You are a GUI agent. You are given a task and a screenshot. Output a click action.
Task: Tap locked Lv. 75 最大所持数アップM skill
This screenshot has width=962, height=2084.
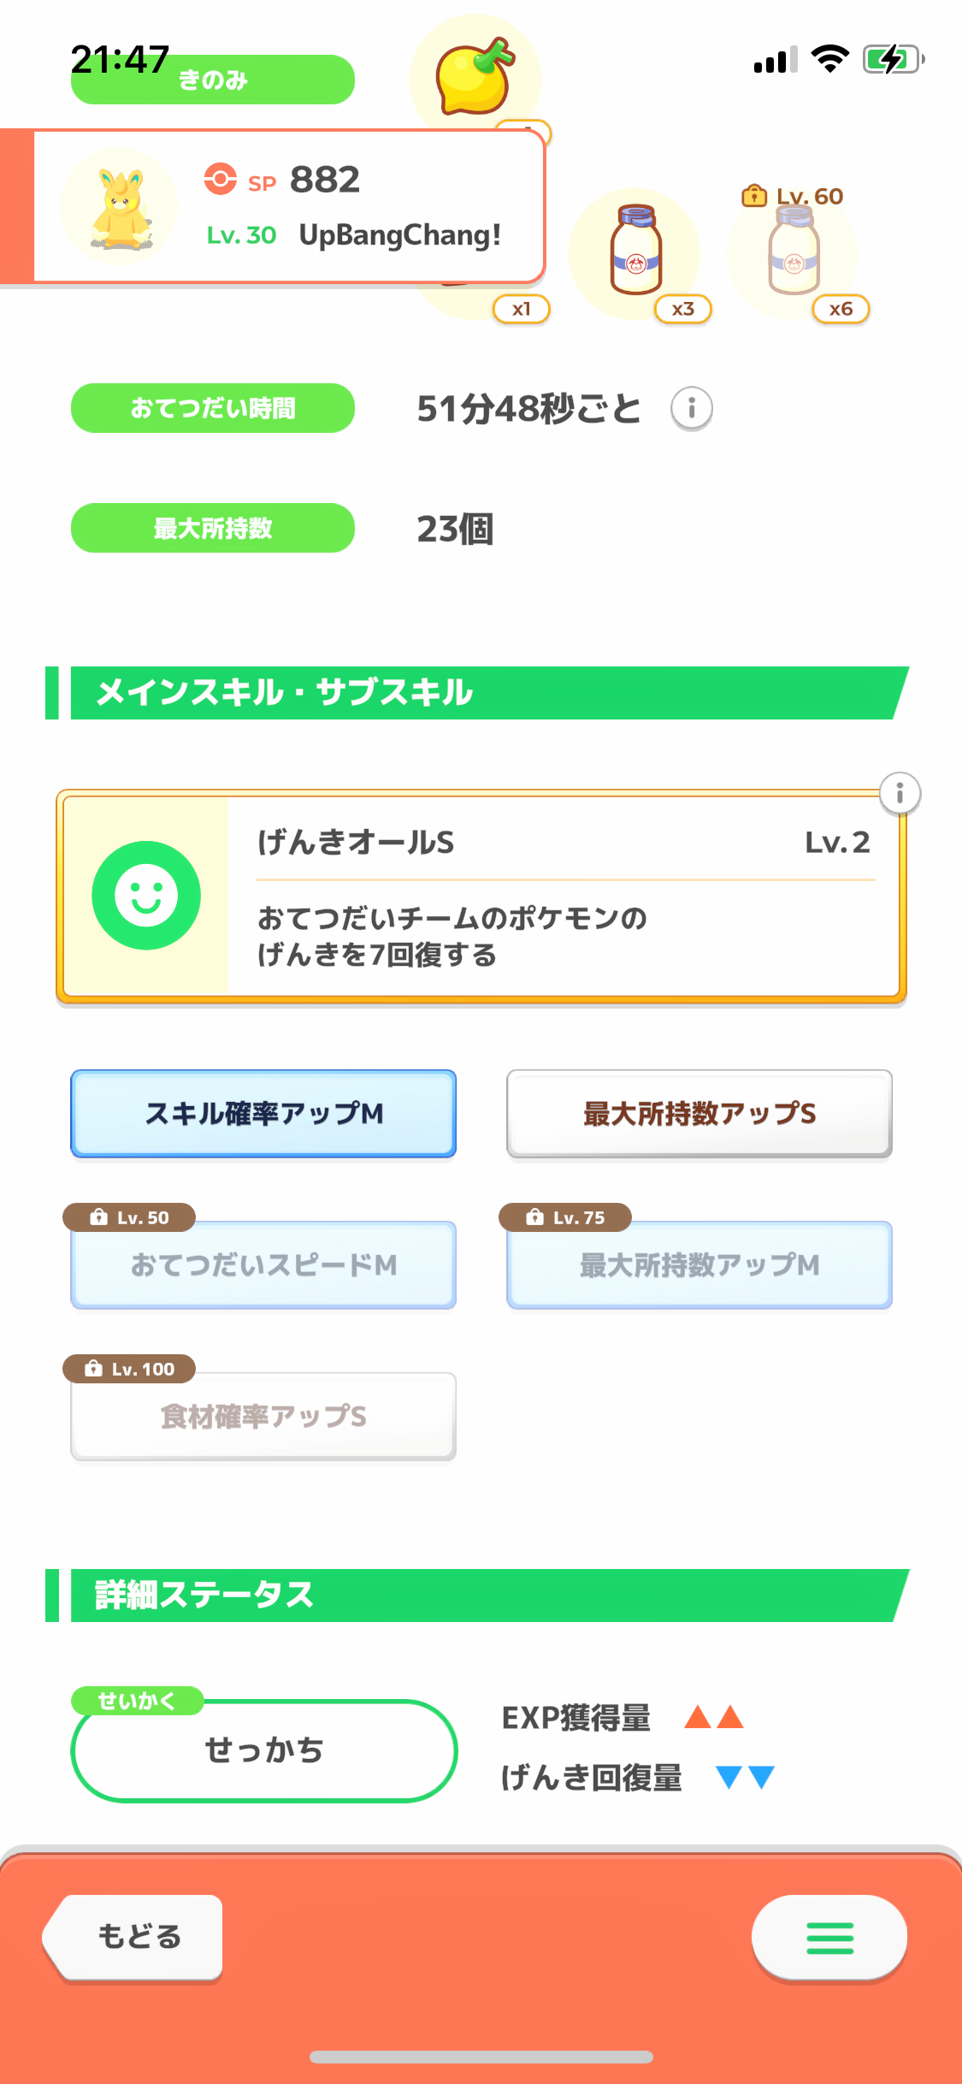tap(699, 1264)
